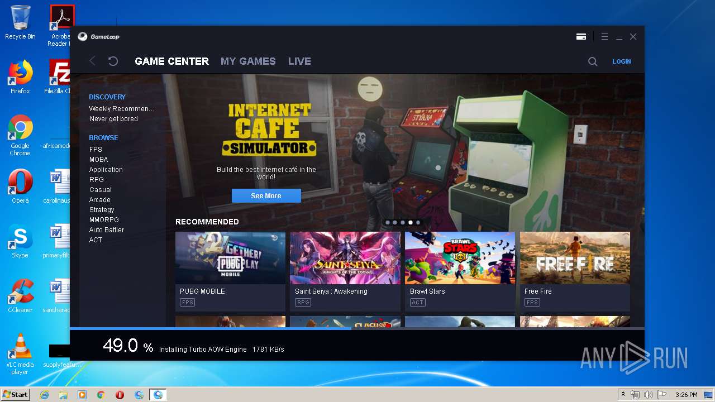
Task: Click the network tray icon
Action: click(635, 395)
